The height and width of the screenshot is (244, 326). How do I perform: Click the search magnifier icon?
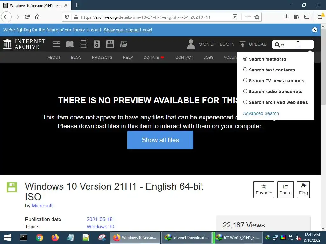pyautogui.click(x=277, y=45)
